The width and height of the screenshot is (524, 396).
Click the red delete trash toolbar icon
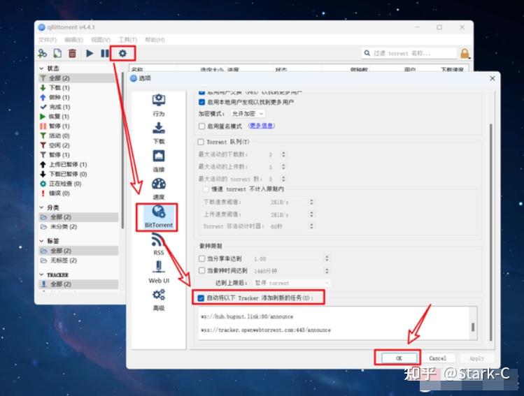72,53
